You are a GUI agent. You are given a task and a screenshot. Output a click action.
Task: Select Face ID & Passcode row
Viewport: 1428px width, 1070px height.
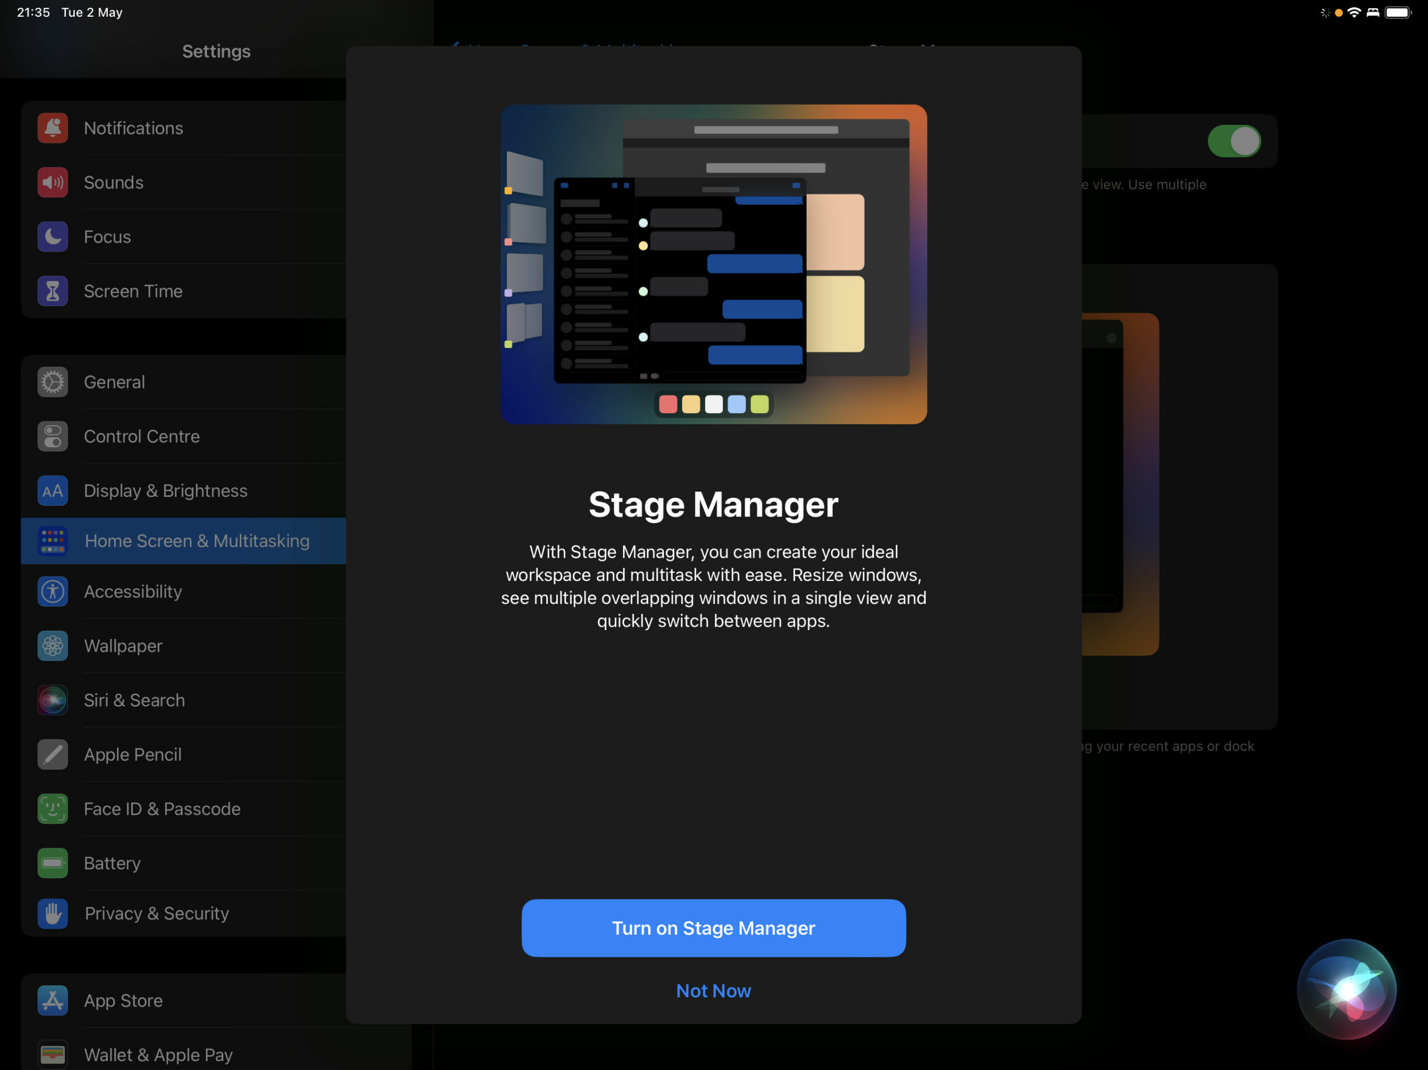[x=184, y=809]
